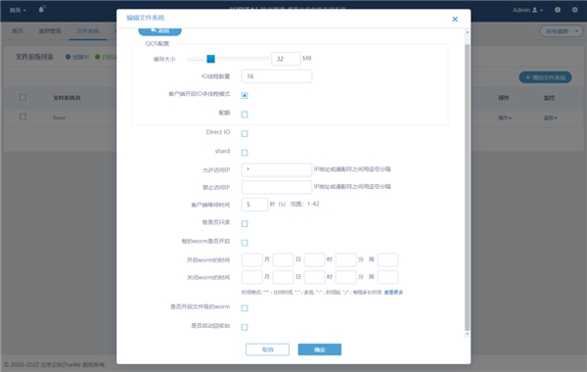Image resolution: width=587 pixels, height=372 pixels.
Task: Click the IO线程数量 input showing 16
Action: [x=277, y=76]
